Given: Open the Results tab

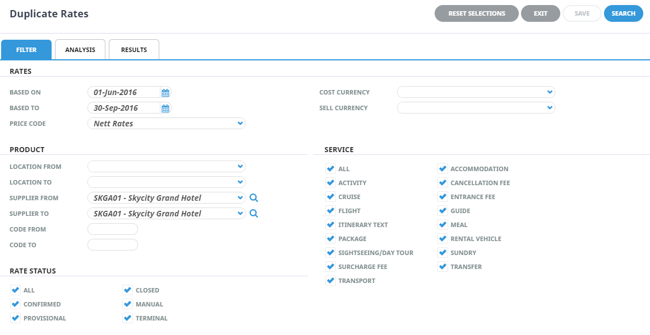Looking at the screenshot, I should 134,50.
